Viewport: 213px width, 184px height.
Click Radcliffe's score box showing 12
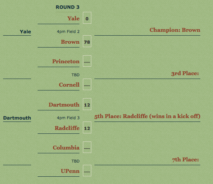coord(87,127)
